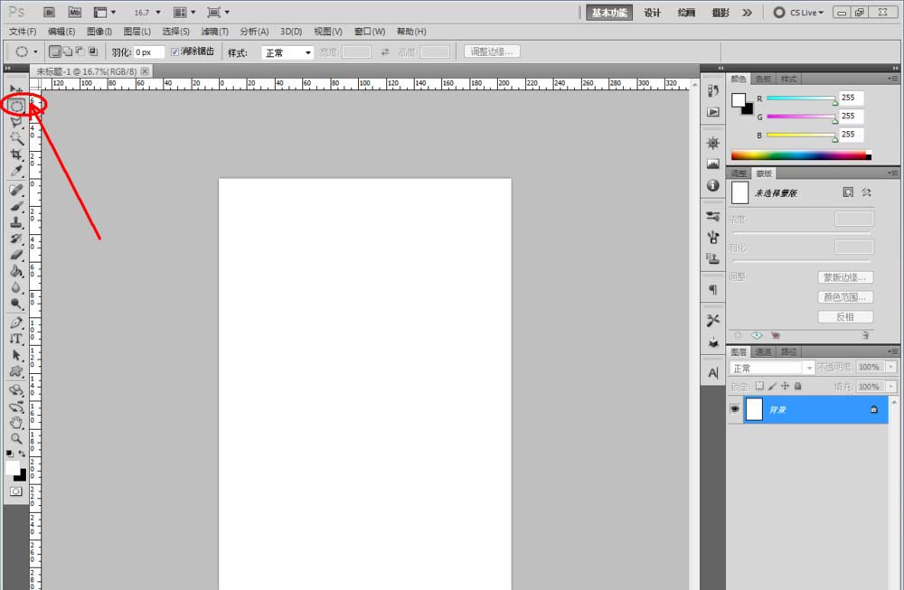Image resolution: width=904 pixels, height=590 pixels.
Task: Select the Custom Shape tool
Action: point(16,371)
